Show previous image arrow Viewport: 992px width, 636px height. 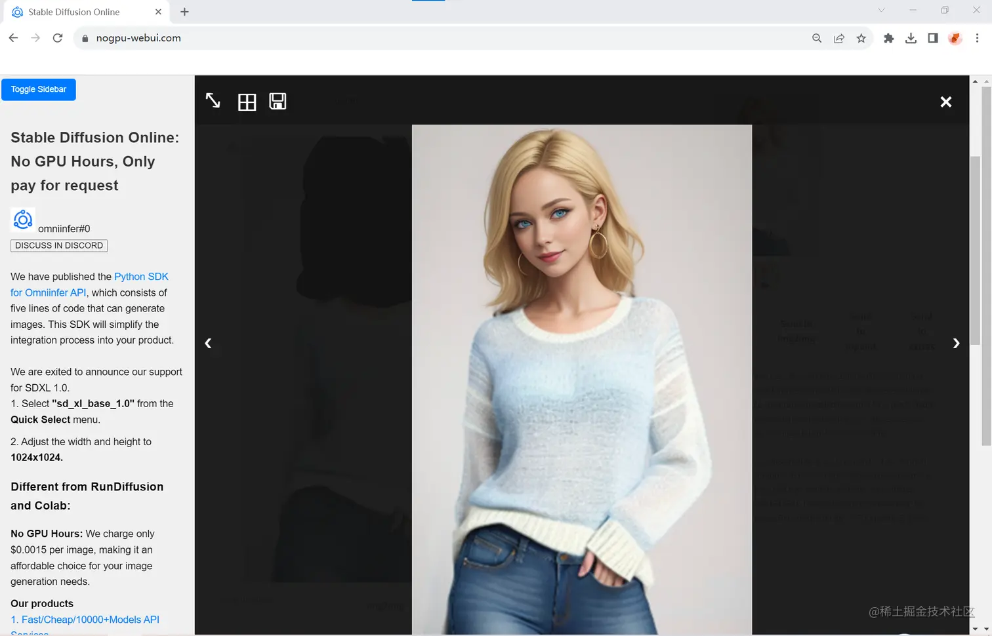[208, 343]
